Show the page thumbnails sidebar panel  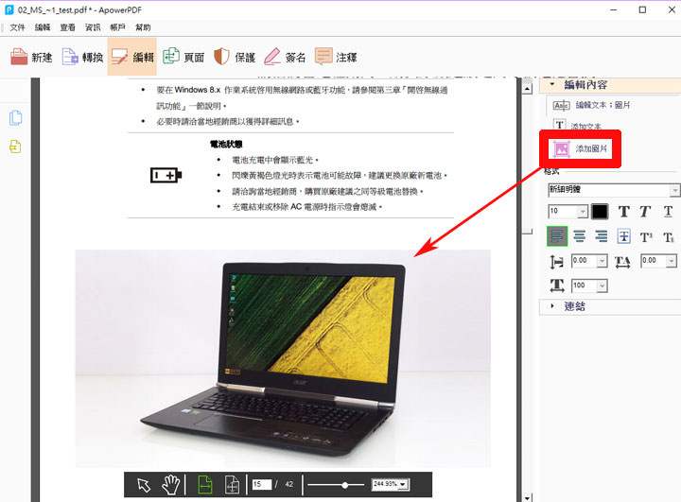pos(16,118)
